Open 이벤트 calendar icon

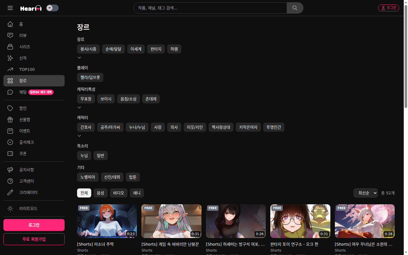coord(10,131)
